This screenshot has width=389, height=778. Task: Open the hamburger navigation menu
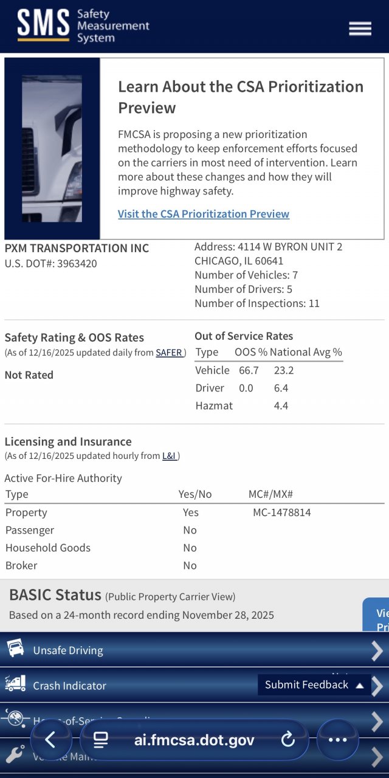point(360,29)
